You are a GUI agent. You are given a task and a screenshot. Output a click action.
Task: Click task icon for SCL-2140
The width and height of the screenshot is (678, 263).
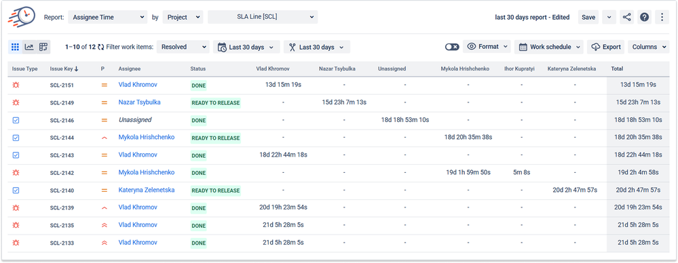[x=16, y=190]
